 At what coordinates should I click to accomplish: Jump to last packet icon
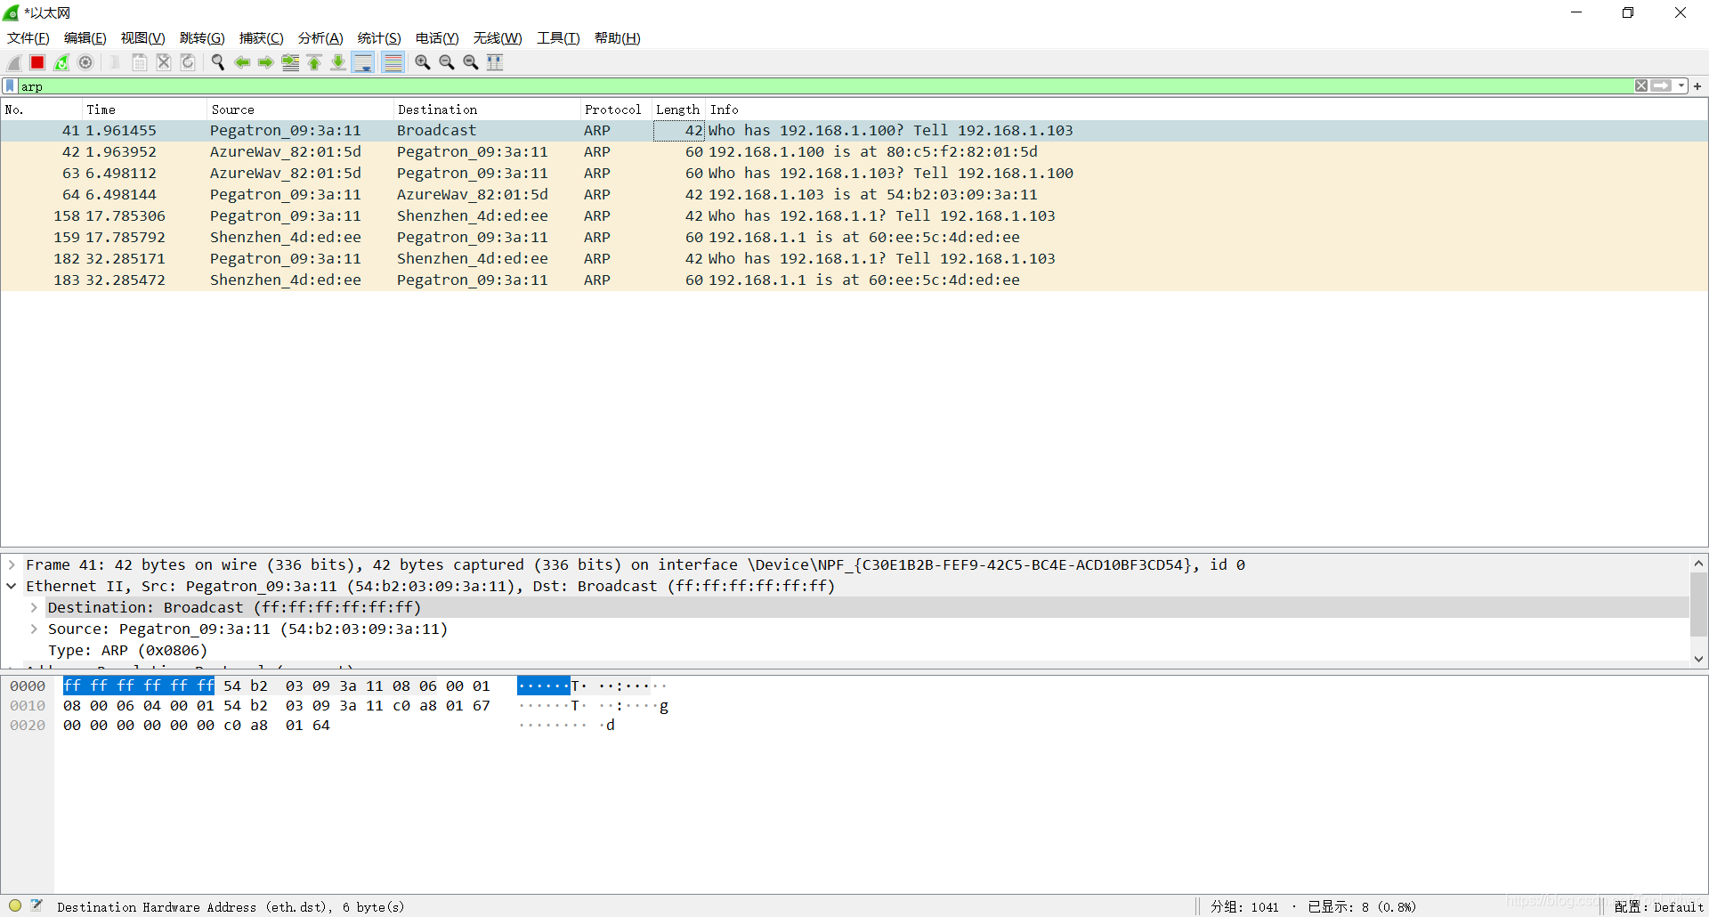point(338,62)
